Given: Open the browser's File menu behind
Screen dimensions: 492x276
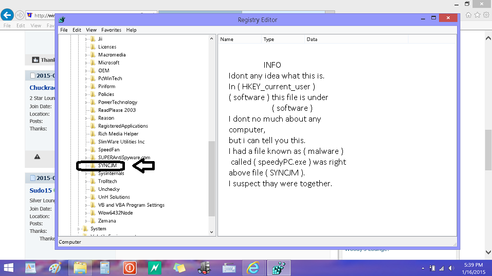Looking at the screenshot, I should coord(7,26).
